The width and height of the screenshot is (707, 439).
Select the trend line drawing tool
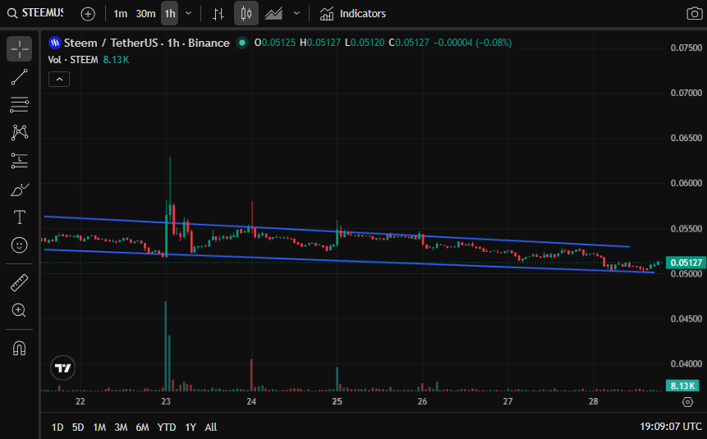[20, 77]
